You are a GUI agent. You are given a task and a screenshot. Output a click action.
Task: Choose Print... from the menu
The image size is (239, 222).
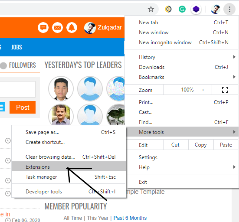point(182,102)
